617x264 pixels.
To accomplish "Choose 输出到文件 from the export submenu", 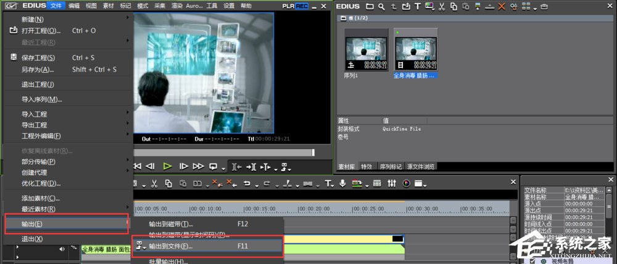I will (171, 246).
